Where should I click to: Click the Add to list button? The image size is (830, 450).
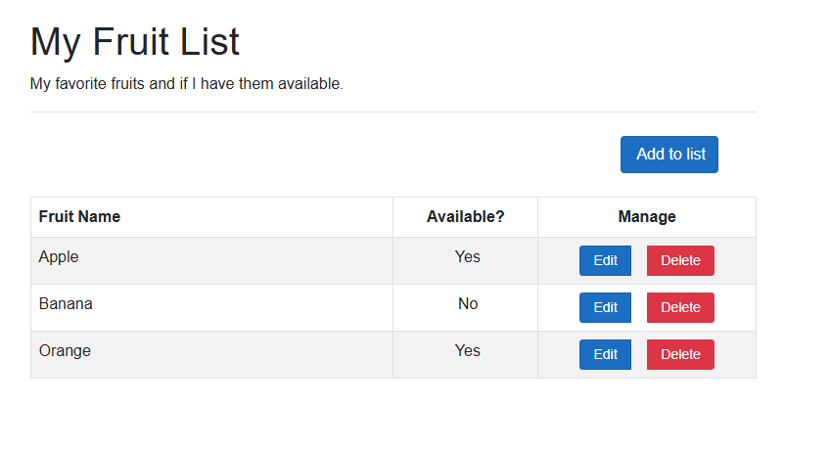pos(669,155)
